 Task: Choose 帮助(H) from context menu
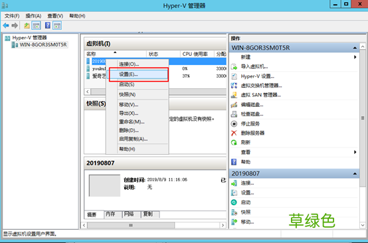[138, 149]
